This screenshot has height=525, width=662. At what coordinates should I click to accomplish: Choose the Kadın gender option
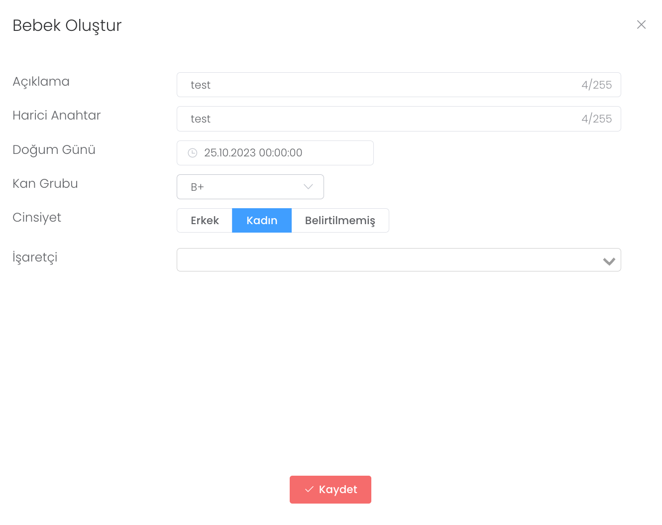(x=262, y=221)
